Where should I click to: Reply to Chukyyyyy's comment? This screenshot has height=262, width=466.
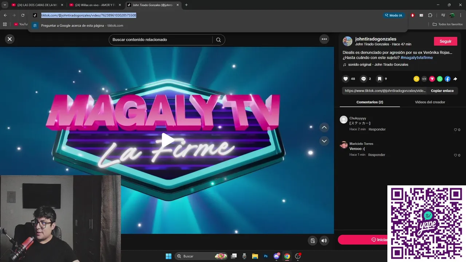tap(377, 129)
